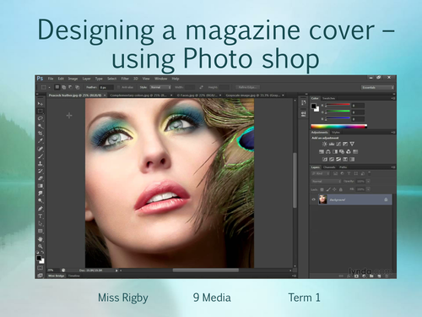Click the Mini Bridge panel tab
The height and width of the screenshot is (317, 422).
click(x=57, y=276)
